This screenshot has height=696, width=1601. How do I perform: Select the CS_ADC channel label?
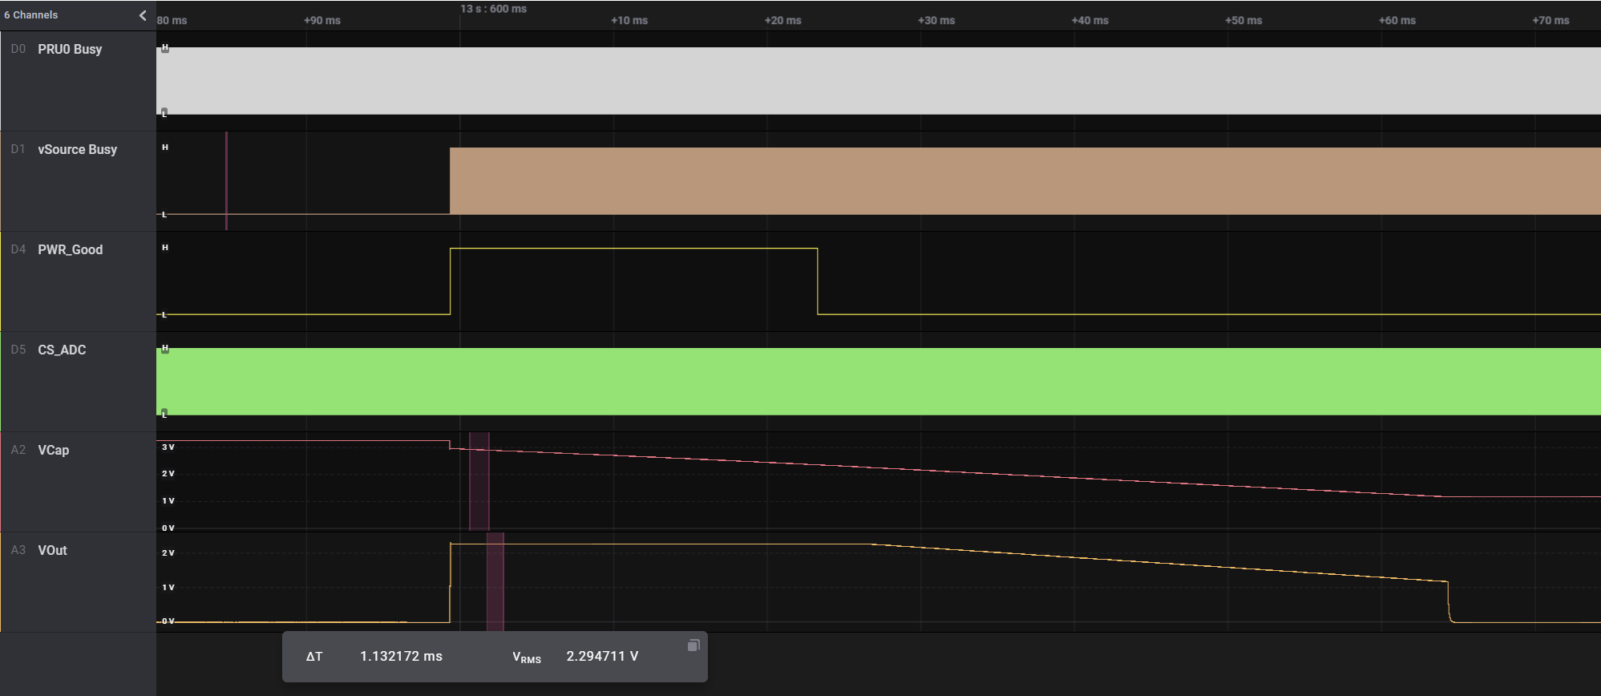click(62, 350)
